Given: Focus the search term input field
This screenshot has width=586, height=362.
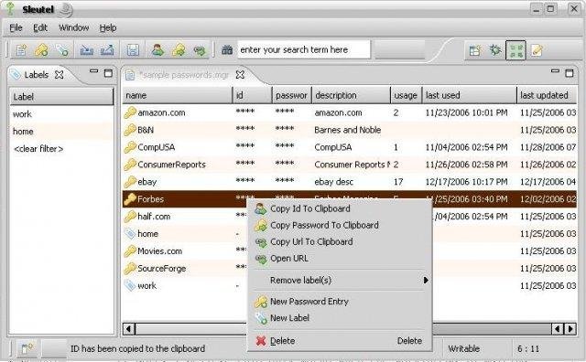Looking at the screenshot, I should click(x=304, y=49).
